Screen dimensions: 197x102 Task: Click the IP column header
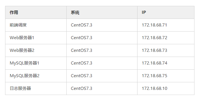[x=166, y=12]
